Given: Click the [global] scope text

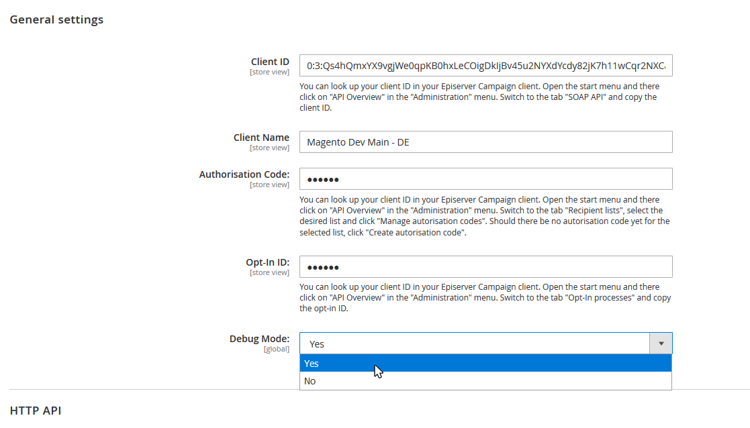Looking at the screenshot, I should point(277,350).
